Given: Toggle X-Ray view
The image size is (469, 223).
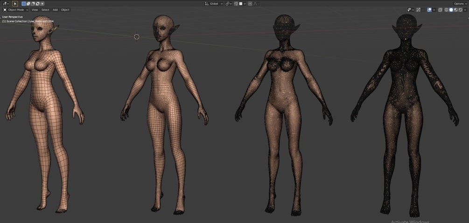Looking at the screenshot, I should point(440,10).
